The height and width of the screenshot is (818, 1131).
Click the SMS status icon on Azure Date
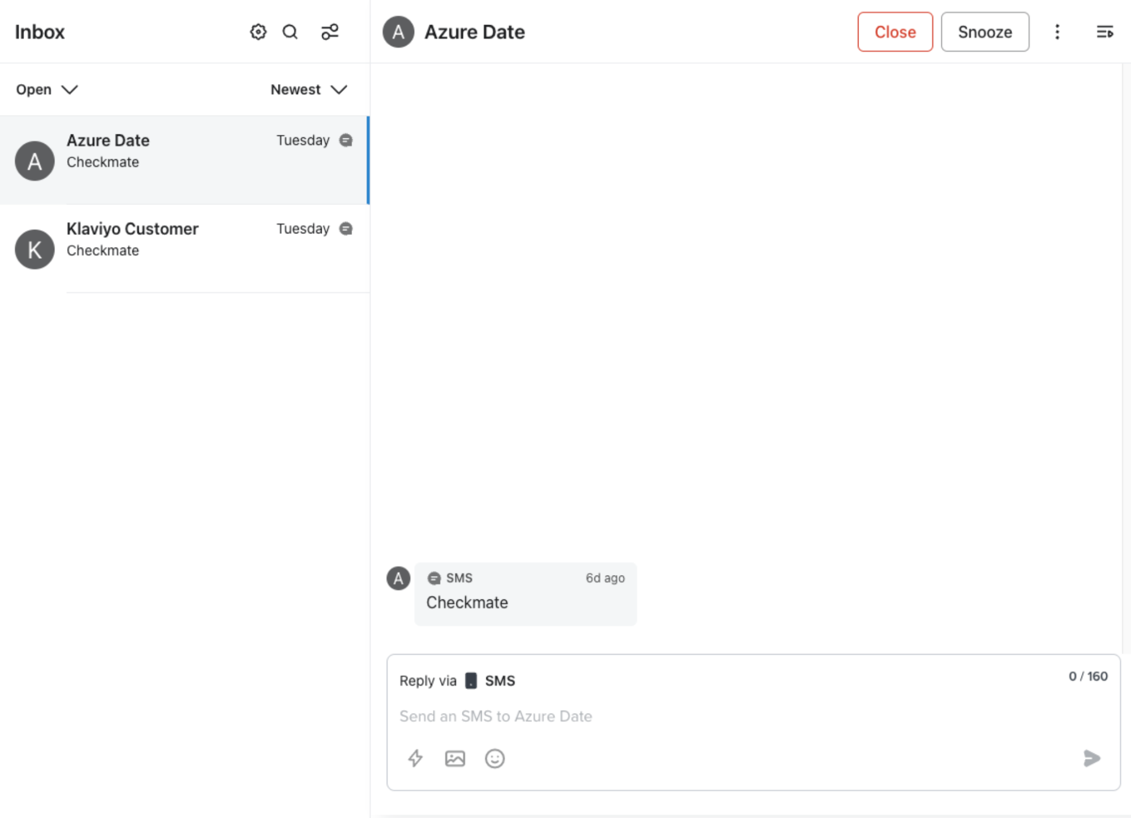pos(347,140)
